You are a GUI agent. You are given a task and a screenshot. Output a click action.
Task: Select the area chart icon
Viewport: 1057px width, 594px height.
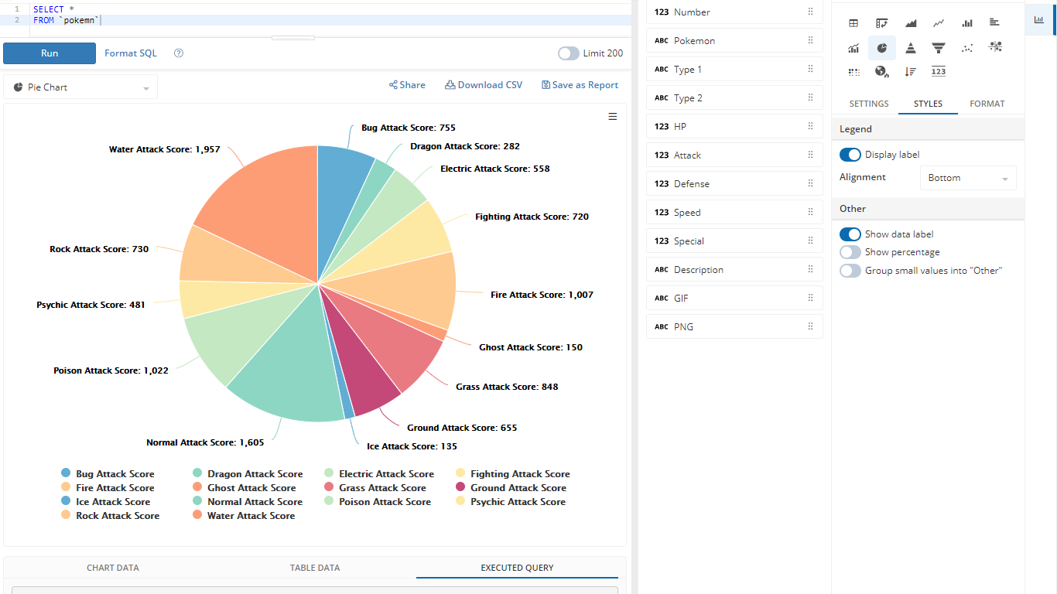point(911,23)
